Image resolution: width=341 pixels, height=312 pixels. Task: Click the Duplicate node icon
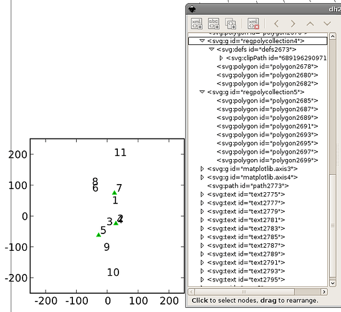coord(231,24)
